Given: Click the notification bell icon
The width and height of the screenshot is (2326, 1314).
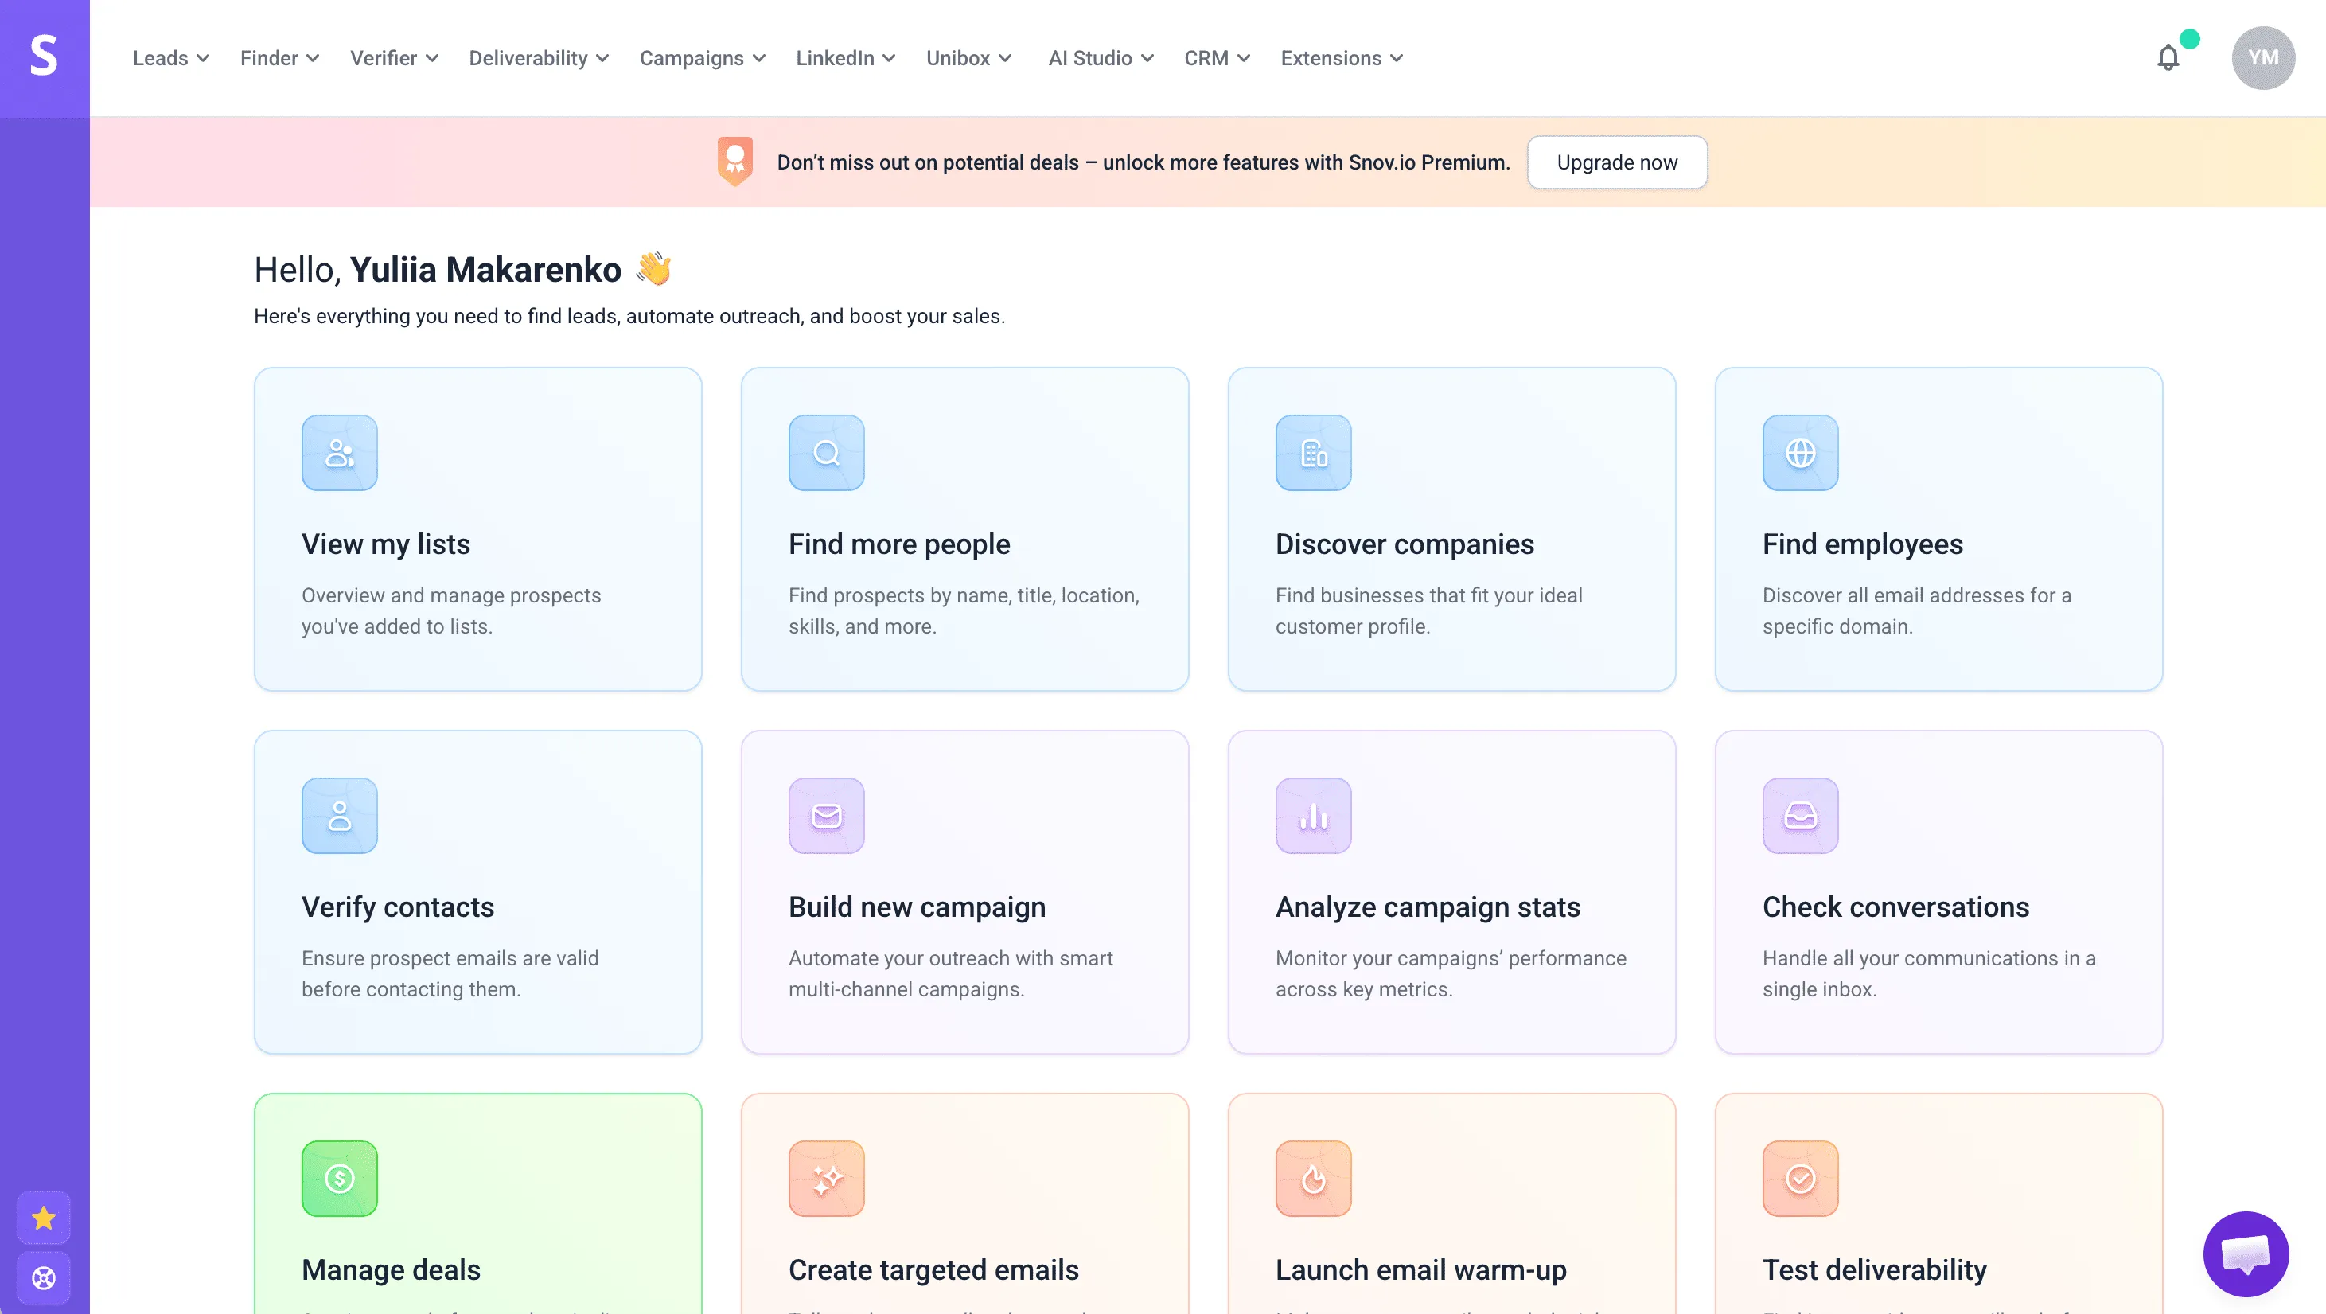Looking at the screenshot, I should point(2169,57).
